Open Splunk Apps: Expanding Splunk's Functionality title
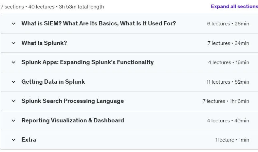The height and width of the screenshot is (152, 258). point(87,62)
